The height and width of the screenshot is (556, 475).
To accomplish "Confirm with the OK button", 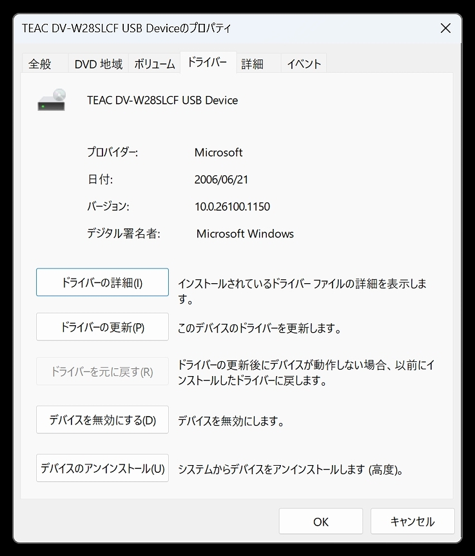I will (x=320, y=521).
